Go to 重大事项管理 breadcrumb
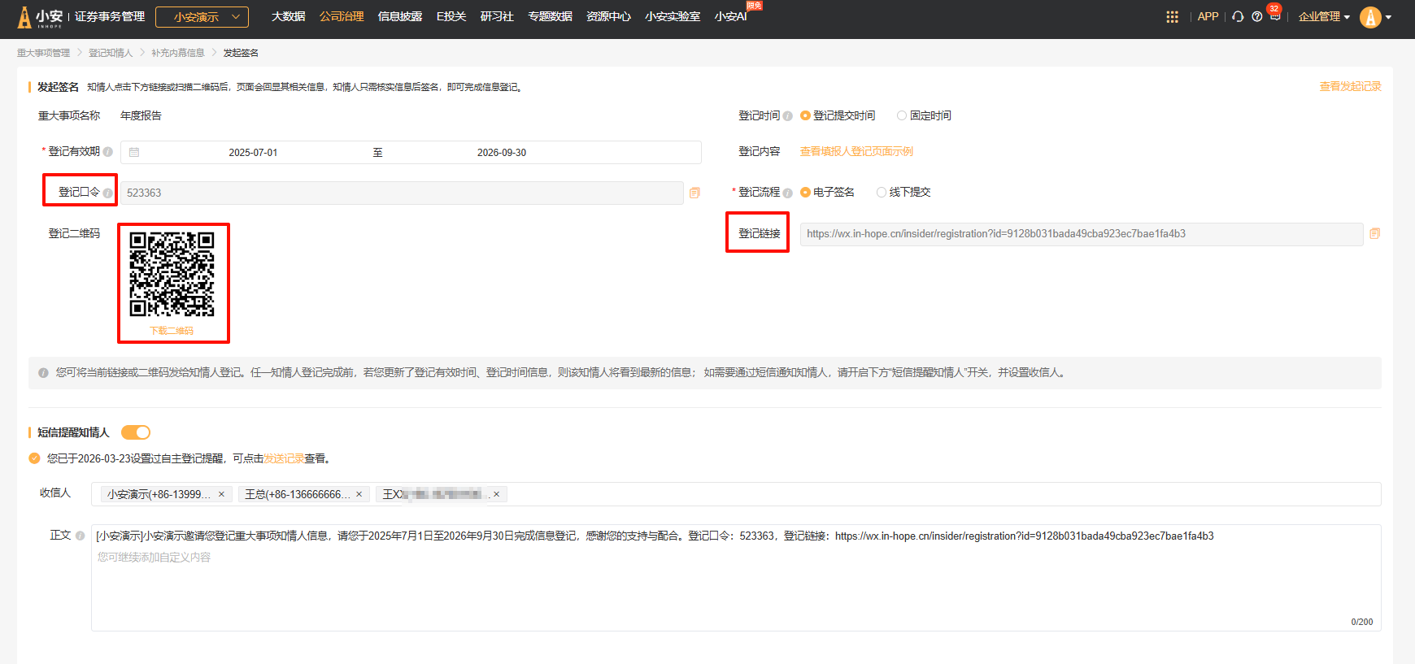This screenshot has height=664, width=1415. click(x=43, y=53)
